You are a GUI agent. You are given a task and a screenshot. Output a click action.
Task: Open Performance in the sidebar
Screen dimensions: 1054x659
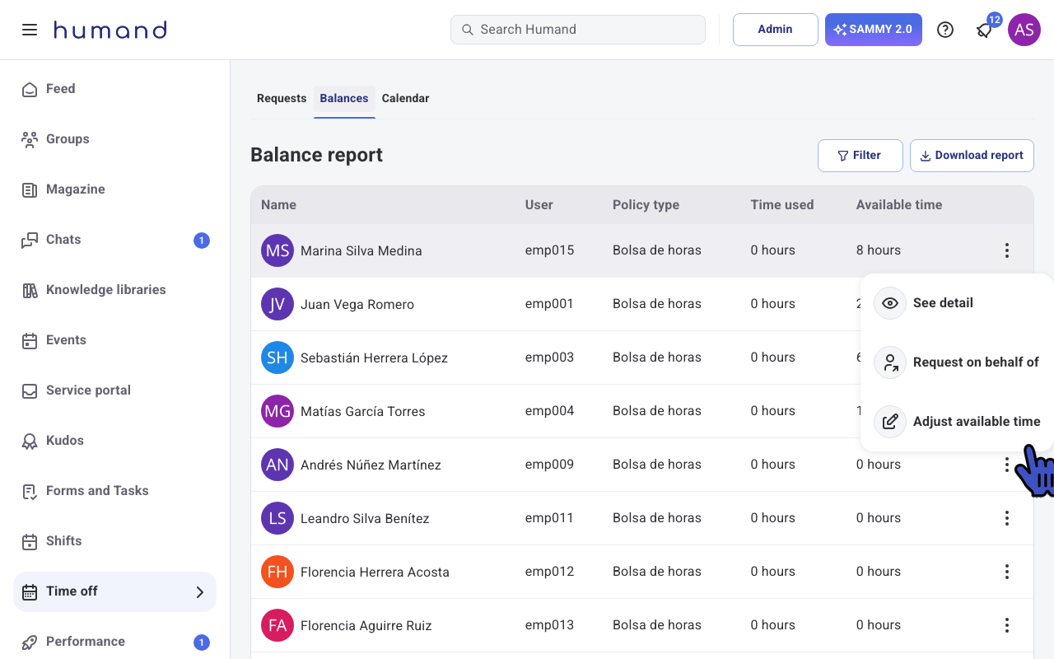114,642
